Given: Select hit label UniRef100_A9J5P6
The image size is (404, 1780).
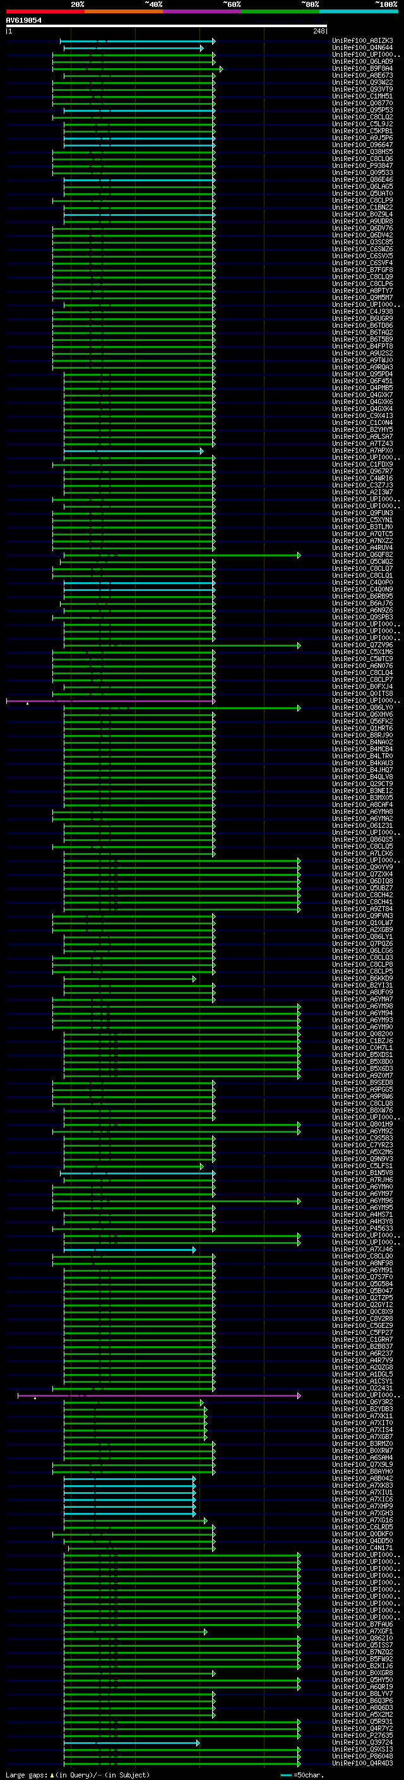Looking at the screenshot, I should (362, 138).
